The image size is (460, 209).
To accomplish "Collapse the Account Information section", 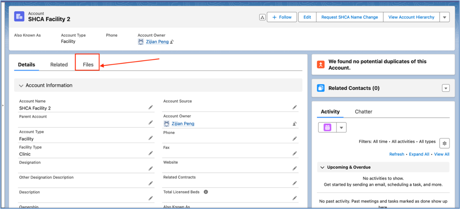I will pyautogui.click(x=21, y=85).
